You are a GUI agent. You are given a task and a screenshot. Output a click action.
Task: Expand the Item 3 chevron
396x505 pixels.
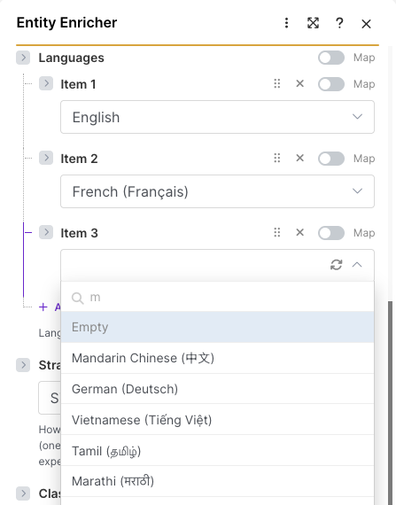pyautogui.click(x=46, y=232)
